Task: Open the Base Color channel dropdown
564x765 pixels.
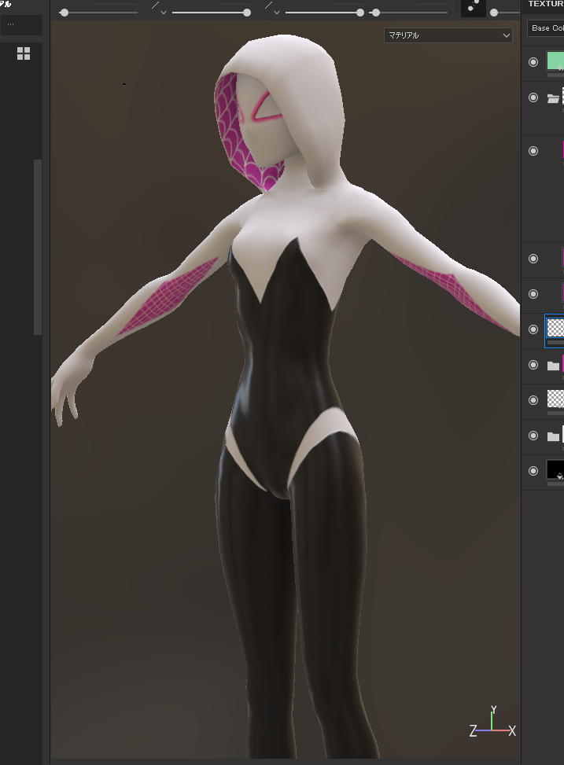Action: click(x=546, y=28)
